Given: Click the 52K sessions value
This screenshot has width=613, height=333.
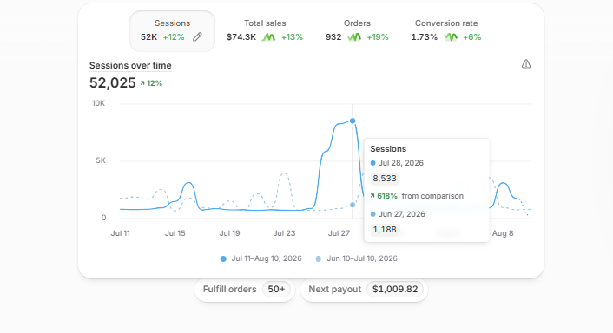Looking at the screenshot, I should coord(148,37).
